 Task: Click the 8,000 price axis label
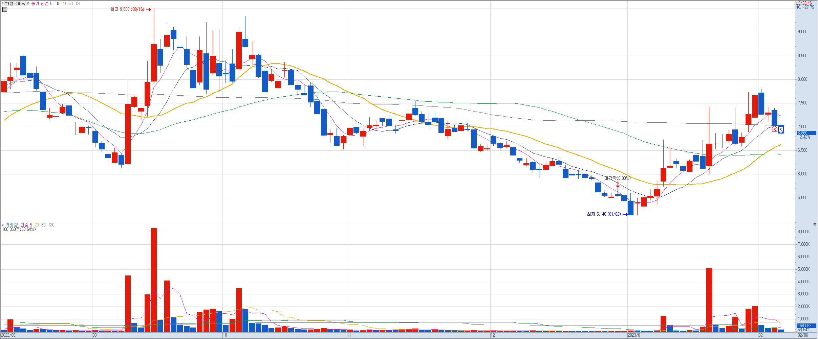tap(803, 79)
